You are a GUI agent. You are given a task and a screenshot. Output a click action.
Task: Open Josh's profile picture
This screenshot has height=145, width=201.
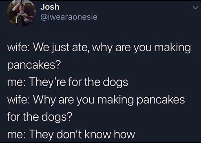21,13
